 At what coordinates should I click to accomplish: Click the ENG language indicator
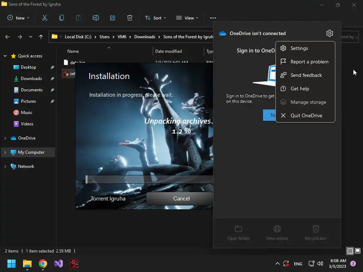[298, 263]
